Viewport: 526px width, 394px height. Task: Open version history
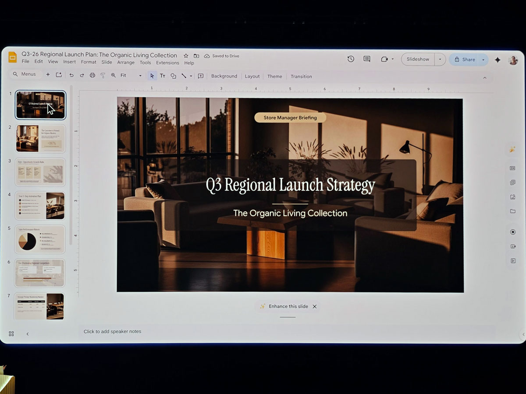tap(351, 59)
